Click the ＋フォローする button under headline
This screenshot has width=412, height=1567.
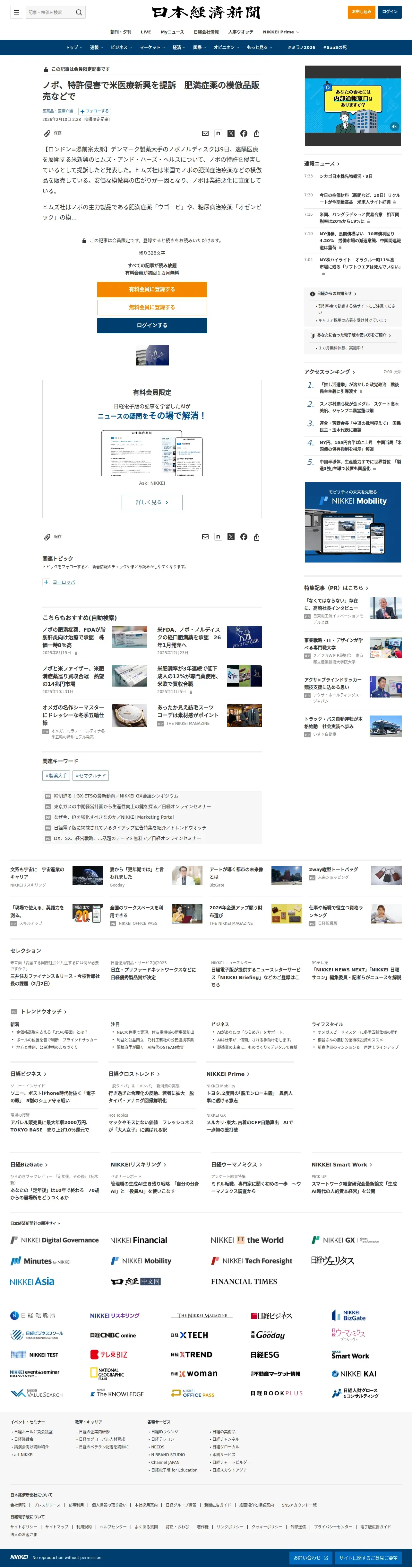94,111
